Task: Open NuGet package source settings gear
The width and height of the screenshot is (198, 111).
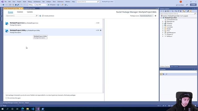Action: [155, 16]
